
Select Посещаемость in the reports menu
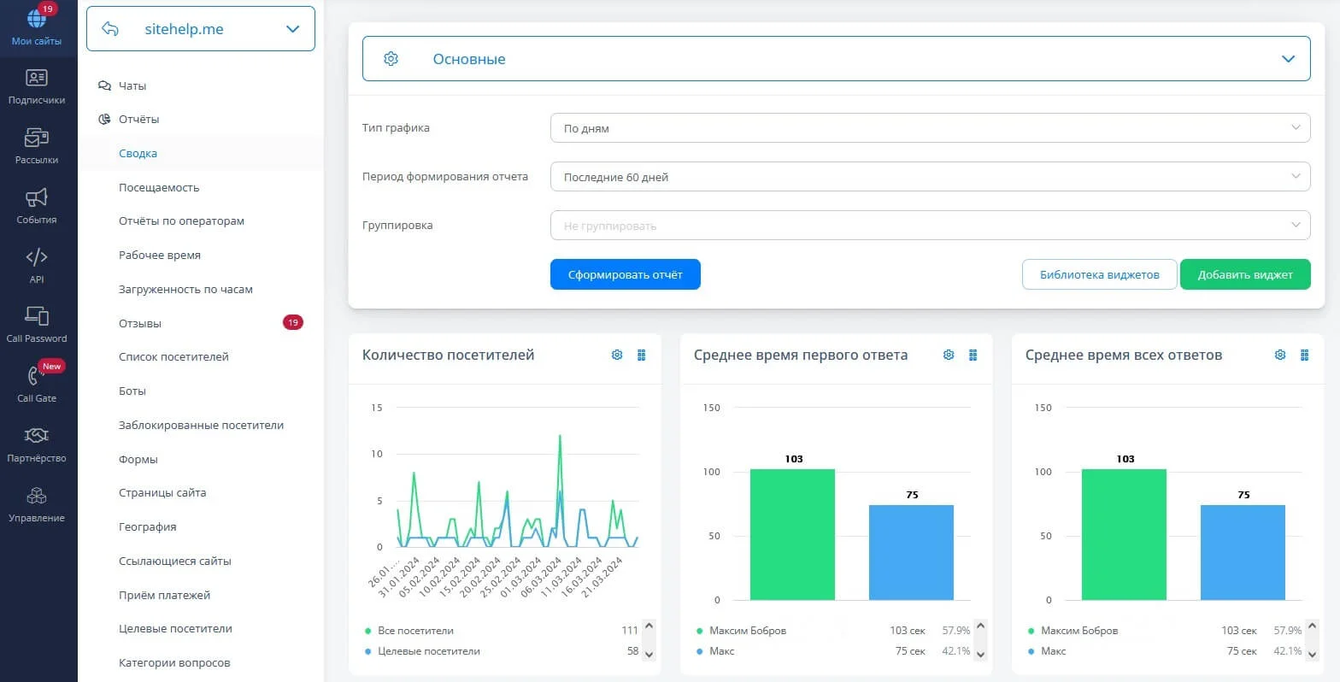159,187
